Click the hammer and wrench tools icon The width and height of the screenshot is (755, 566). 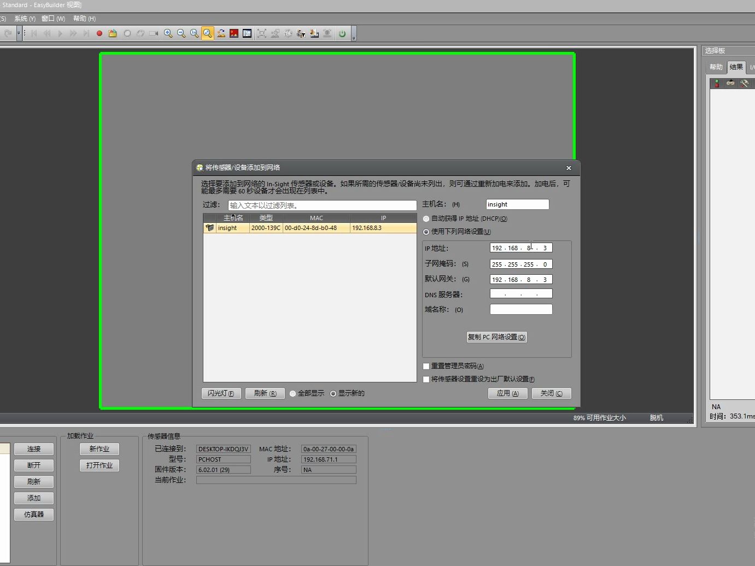[744, 83]
